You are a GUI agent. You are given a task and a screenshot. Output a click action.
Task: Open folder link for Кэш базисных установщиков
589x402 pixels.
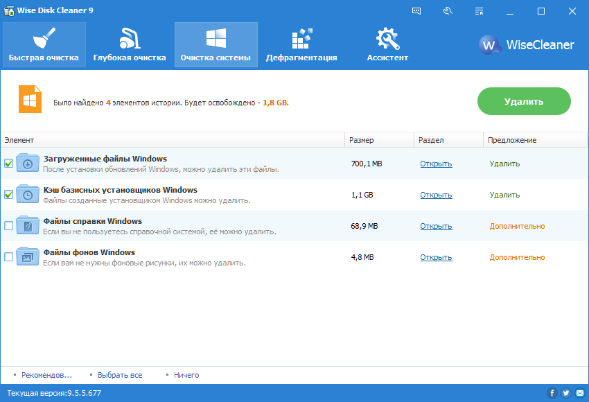(436, 195)
